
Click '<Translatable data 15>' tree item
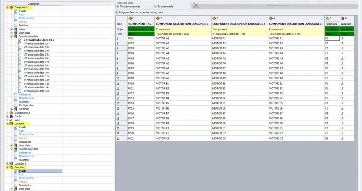(37, 91)
